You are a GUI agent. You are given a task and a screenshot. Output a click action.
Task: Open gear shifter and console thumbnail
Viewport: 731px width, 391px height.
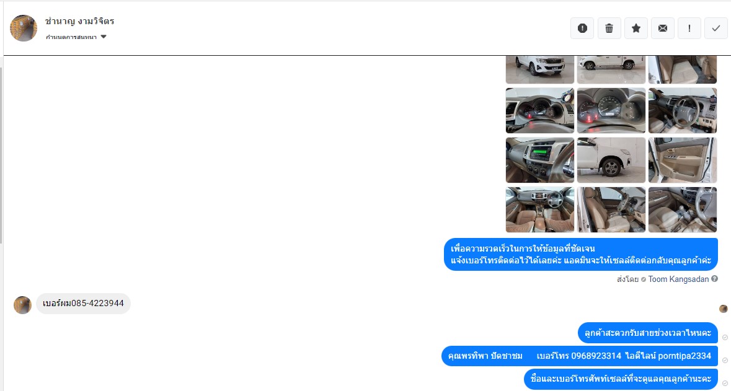683,209
